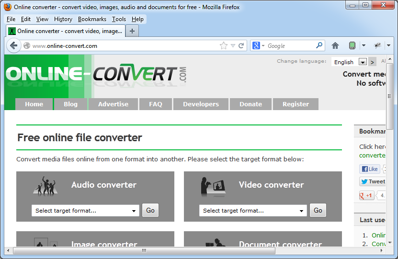The width and height of the screenshot is (398, 259).
Task: Select the Online converter browser tab
Action: tap(66, 31)
